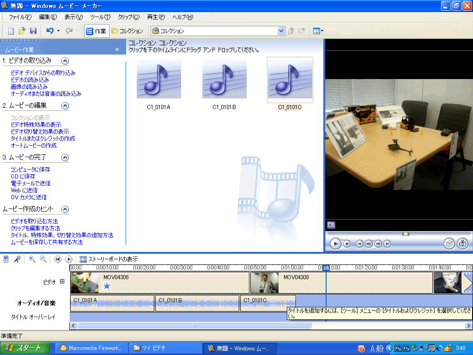Toggle the 作業 task pane button
The height and width of the screenshot is (355, 473).
tap(96, 31)
